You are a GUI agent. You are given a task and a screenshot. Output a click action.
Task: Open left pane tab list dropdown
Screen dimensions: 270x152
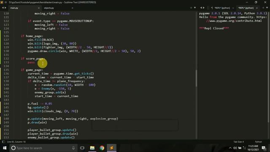(x=195, y=8)
